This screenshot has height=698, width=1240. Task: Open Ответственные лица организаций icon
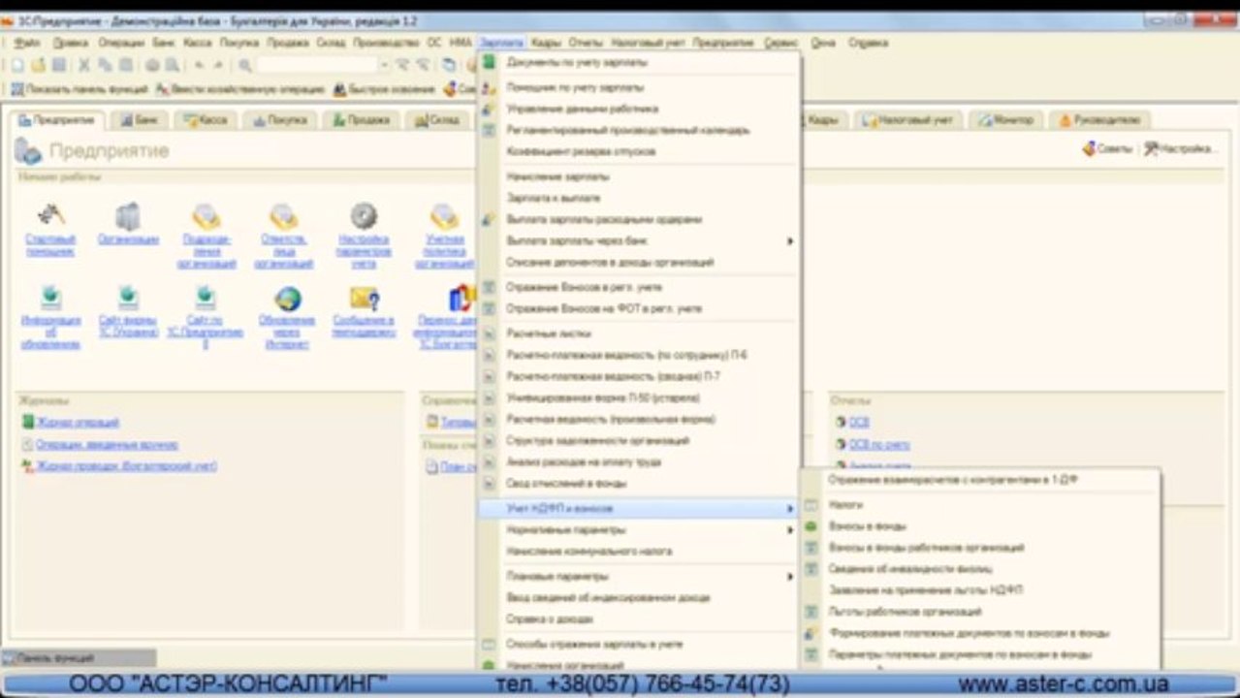point(283,215)
